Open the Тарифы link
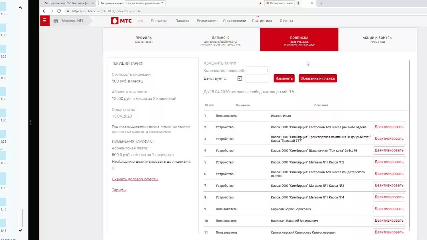Screen dimensions: 427x240 tap(119, 190)
